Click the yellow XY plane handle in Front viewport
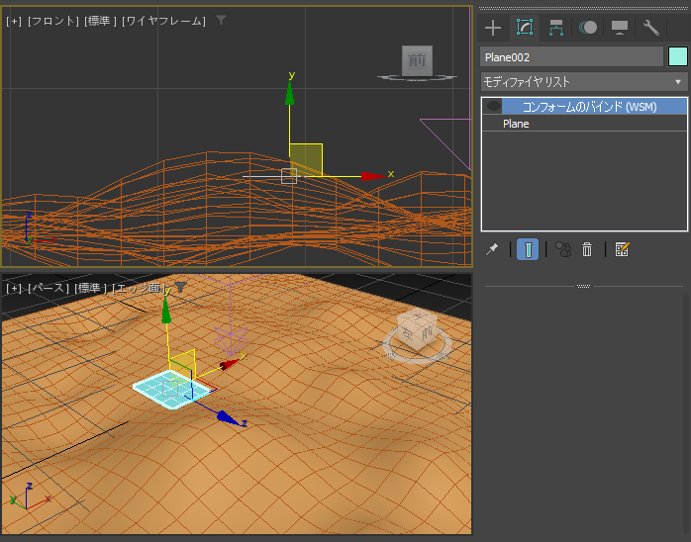Viewport: 691px width, 542px height. (x=306, y=160)
